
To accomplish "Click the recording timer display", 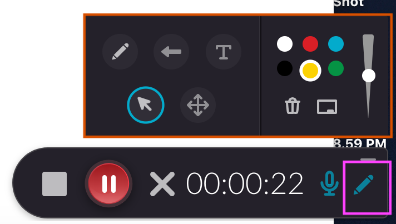I will [x=245, y=184].
